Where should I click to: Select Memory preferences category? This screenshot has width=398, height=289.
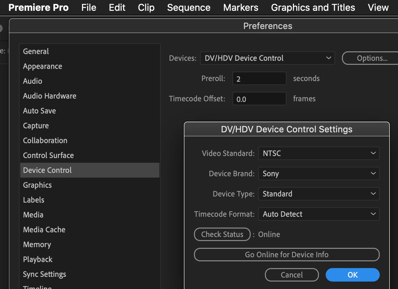[x=90, y=244]
